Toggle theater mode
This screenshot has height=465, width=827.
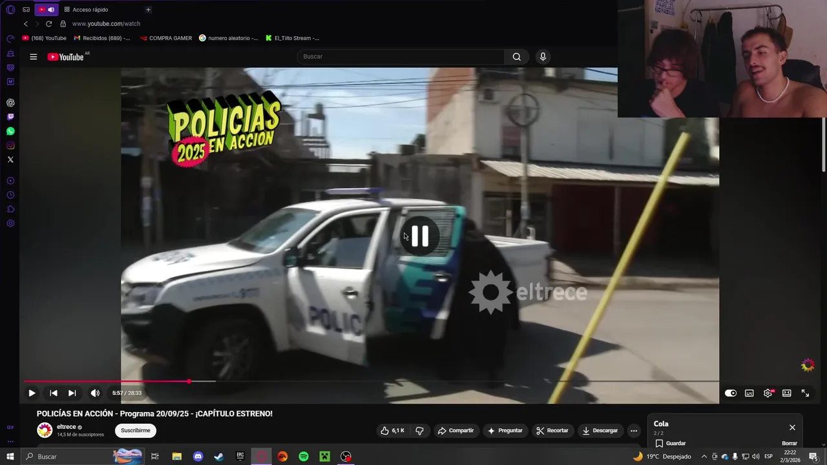[787, 393]
